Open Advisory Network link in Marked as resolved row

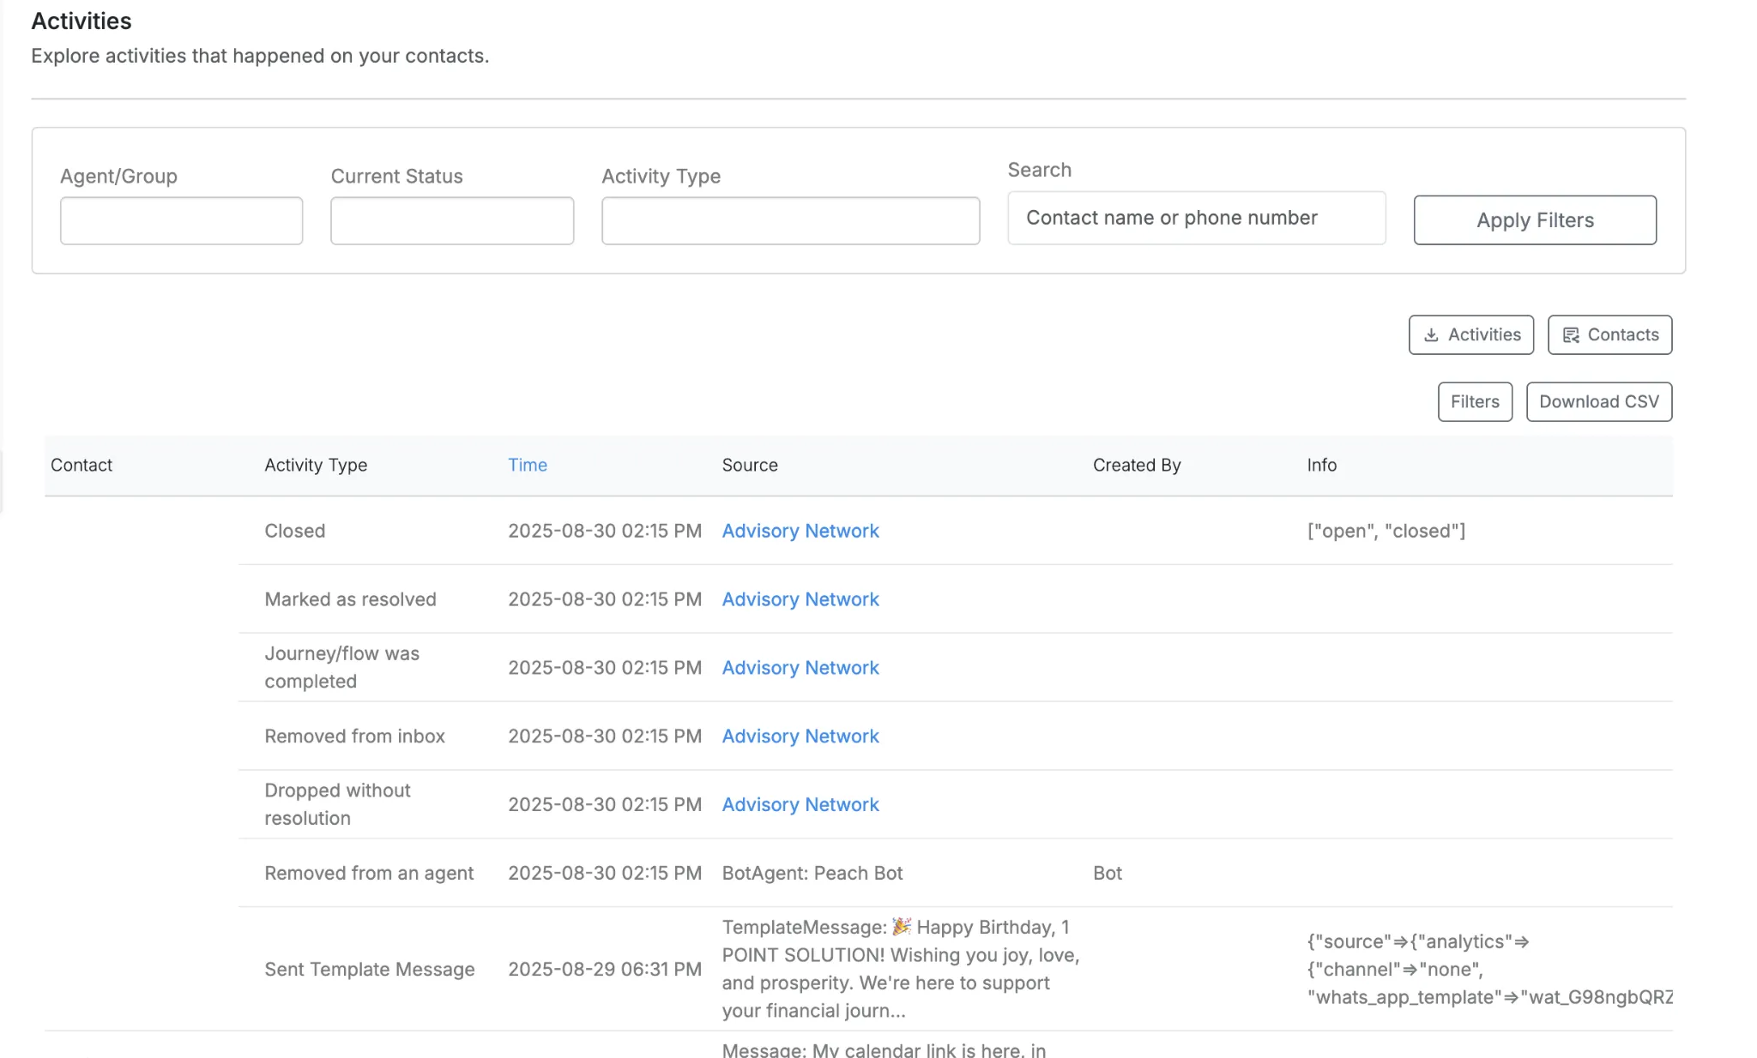click(800, 599)
